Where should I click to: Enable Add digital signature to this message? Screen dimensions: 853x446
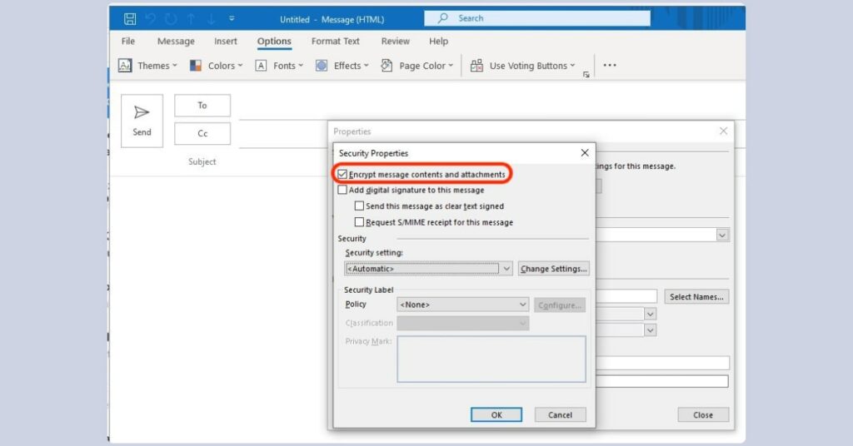[x=343, y=190]
